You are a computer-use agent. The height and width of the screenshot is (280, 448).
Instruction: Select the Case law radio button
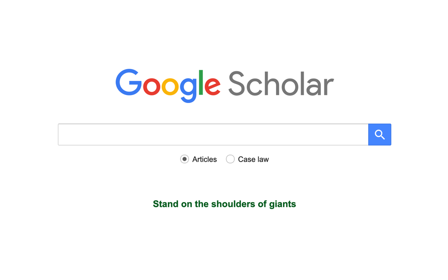230,159
